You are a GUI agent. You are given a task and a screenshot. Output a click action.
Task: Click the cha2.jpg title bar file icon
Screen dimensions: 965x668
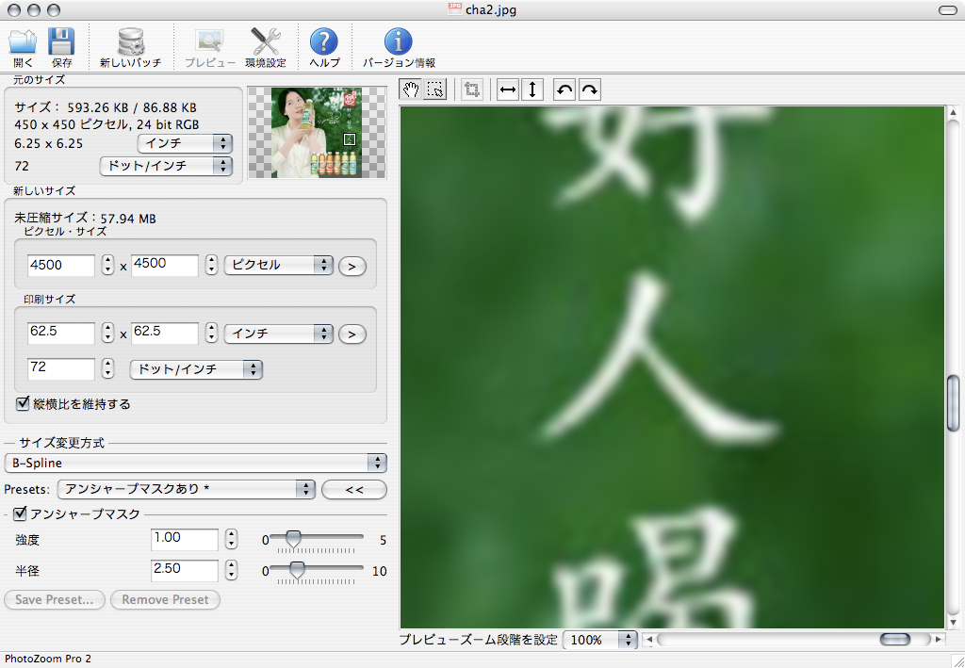[x=455, y=9]
